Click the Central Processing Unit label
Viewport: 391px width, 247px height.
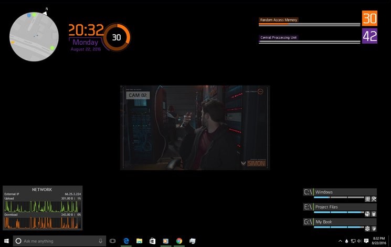279,37
